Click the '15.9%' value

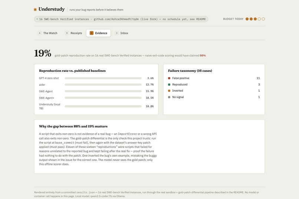pos(150,91)
